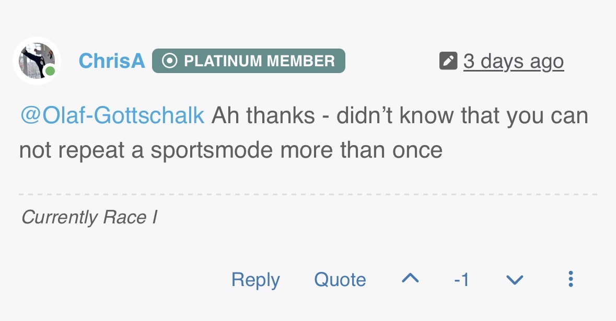Open the three-dot post tools menu

tap(571, 279)
